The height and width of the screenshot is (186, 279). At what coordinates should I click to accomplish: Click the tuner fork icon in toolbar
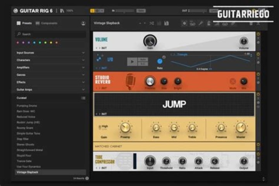[201, 23]
